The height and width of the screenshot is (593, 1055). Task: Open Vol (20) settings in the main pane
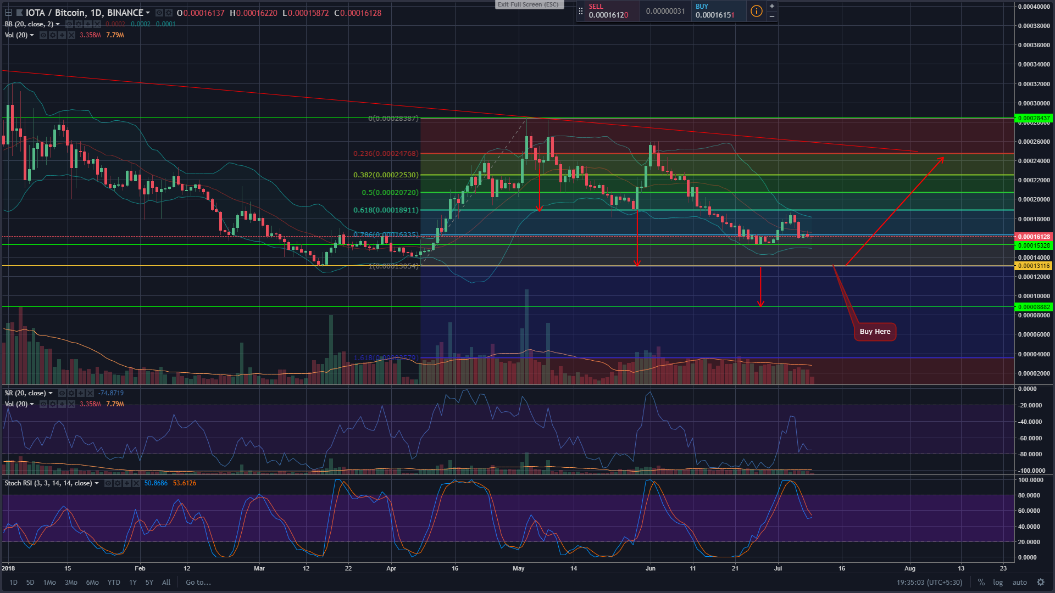53,35
